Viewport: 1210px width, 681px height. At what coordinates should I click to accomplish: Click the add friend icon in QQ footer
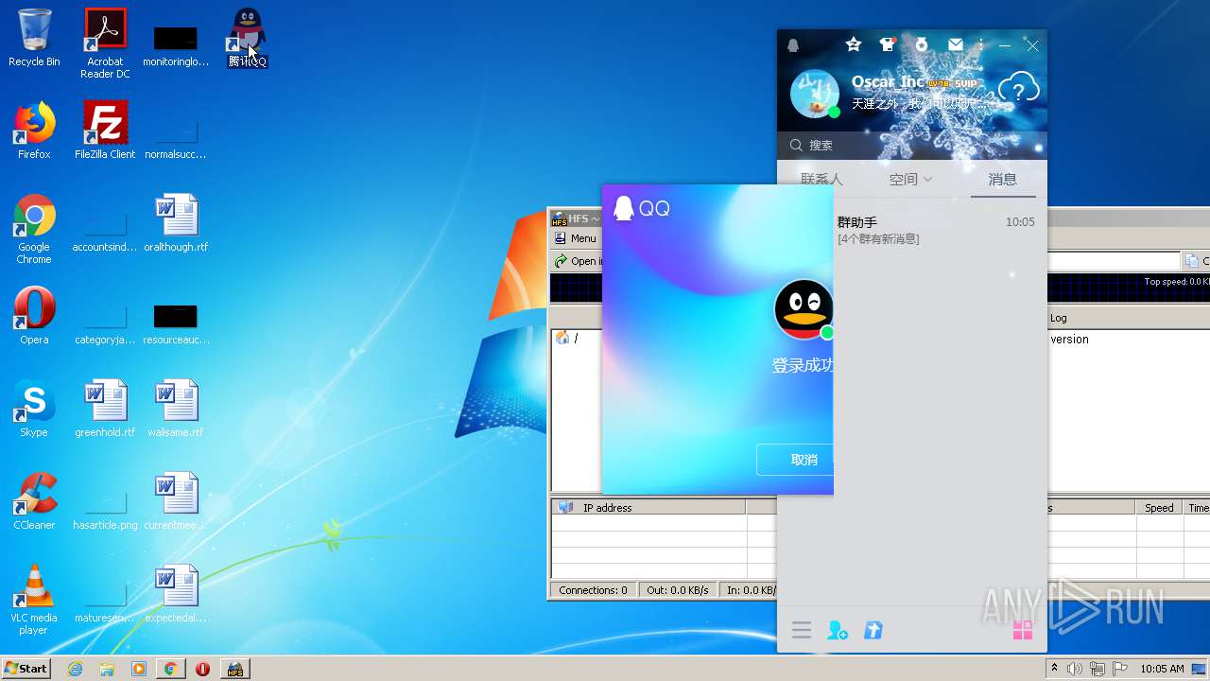[x=838, y=630]
